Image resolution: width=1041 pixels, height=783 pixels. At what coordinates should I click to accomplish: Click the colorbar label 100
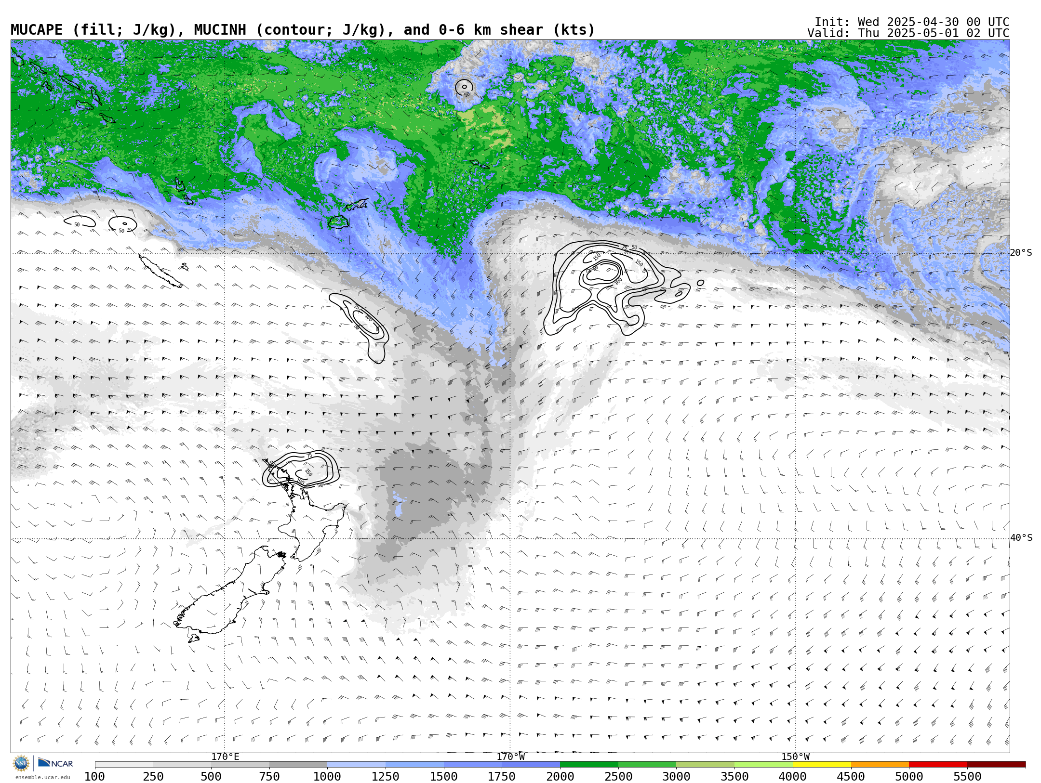tap(94, 777)
